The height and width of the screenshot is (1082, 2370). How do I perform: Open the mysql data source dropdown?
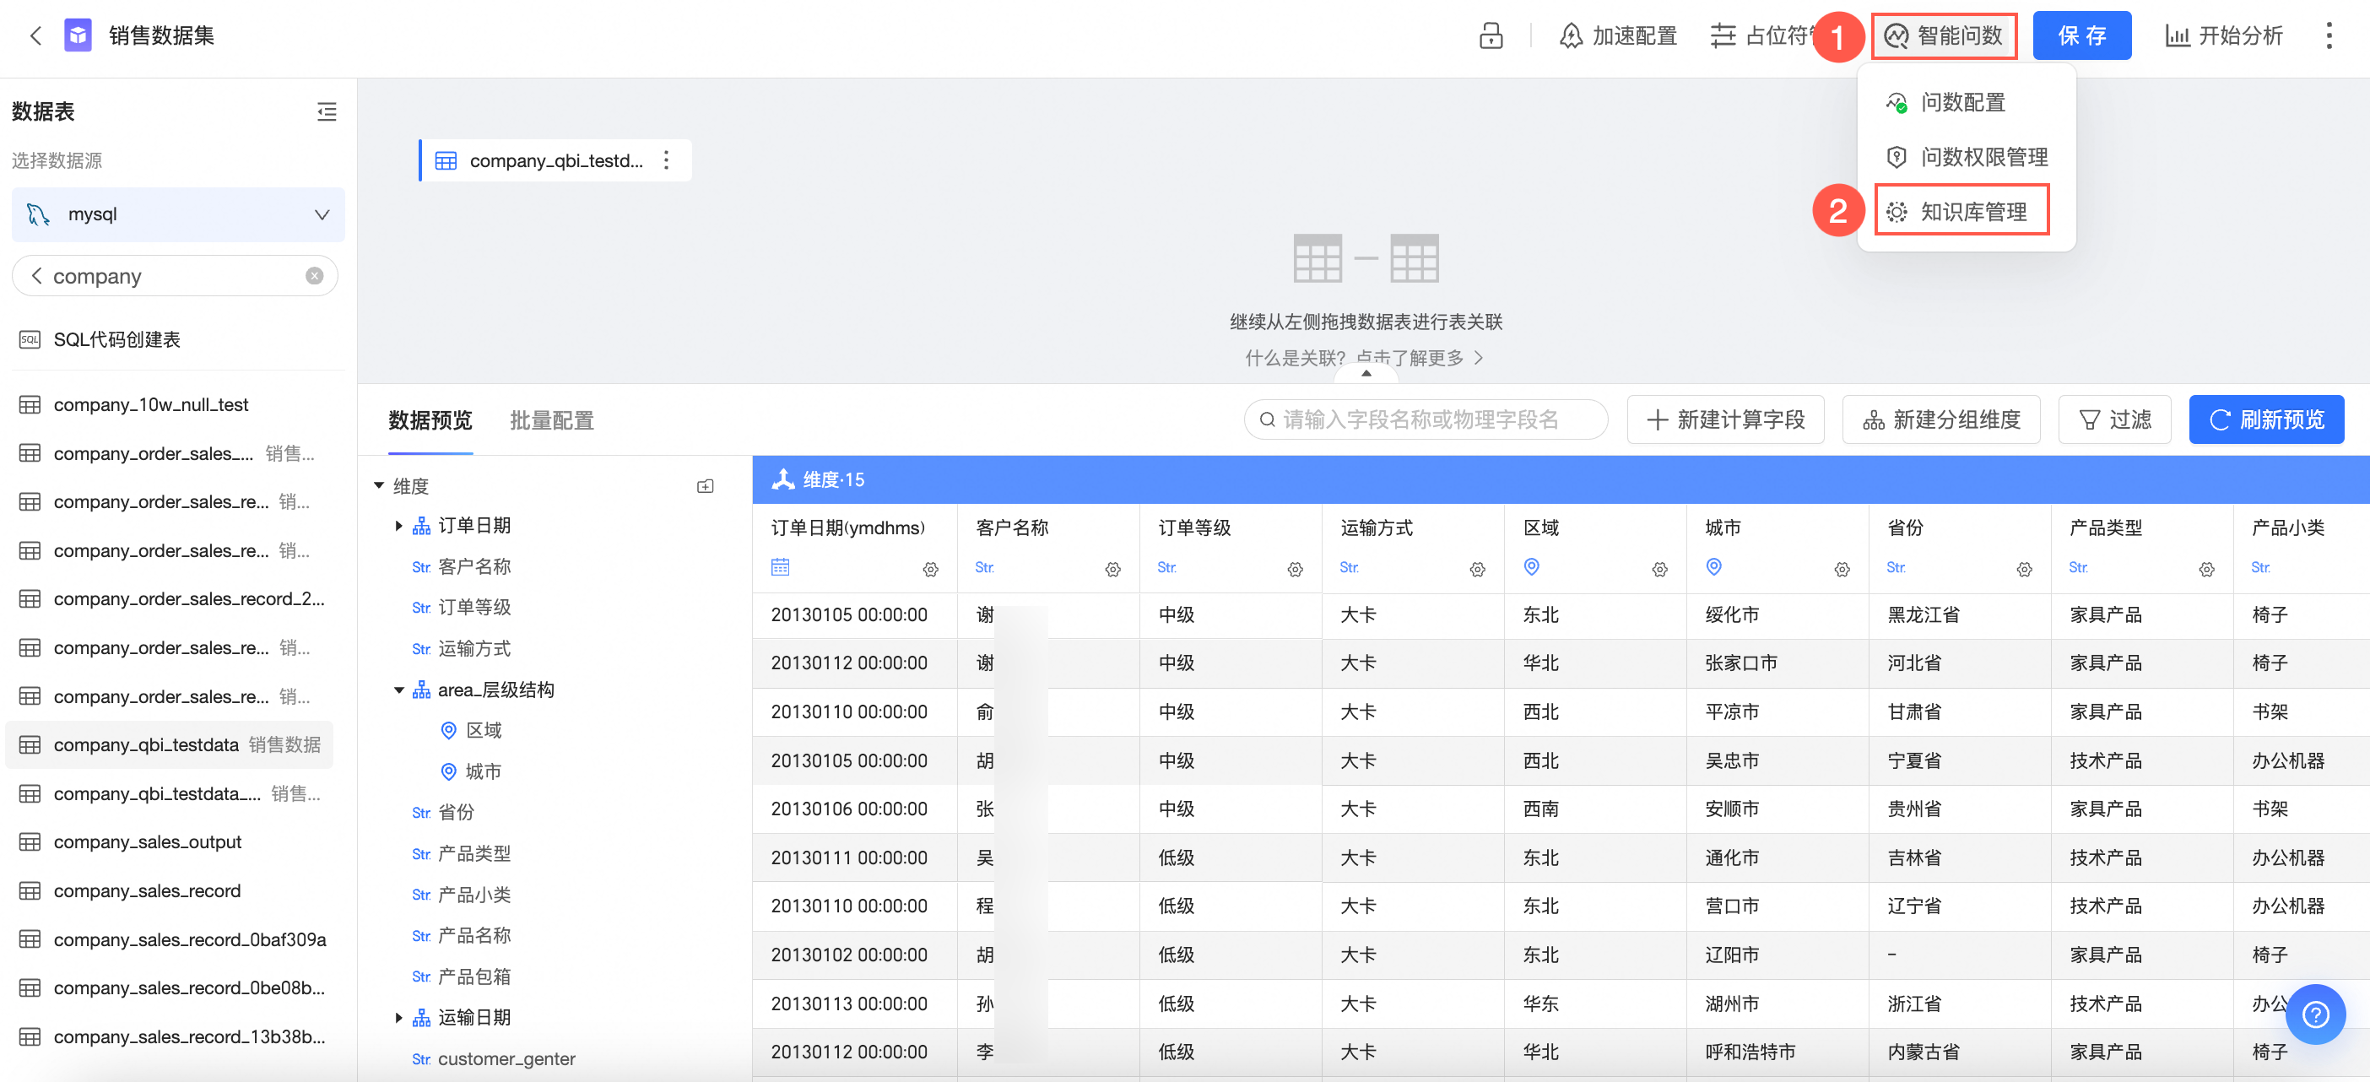coord(178,214)
